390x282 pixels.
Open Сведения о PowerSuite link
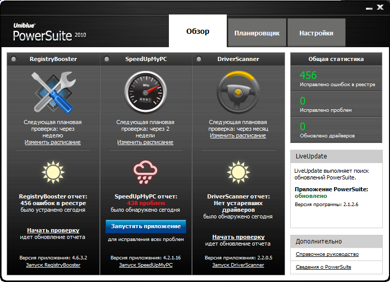coord(323,267)
